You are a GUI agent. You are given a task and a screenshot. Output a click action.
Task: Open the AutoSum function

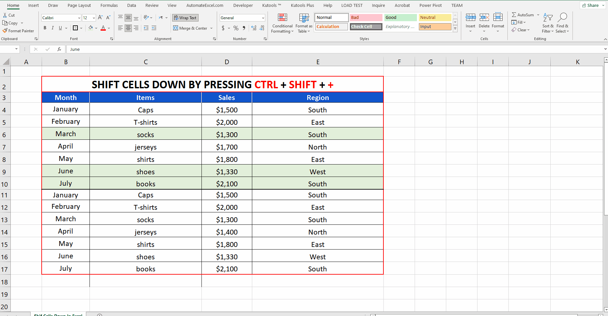(523, 15)
